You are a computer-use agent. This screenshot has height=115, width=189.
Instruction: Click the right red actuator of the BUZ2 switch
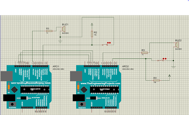tap(165, 59)
